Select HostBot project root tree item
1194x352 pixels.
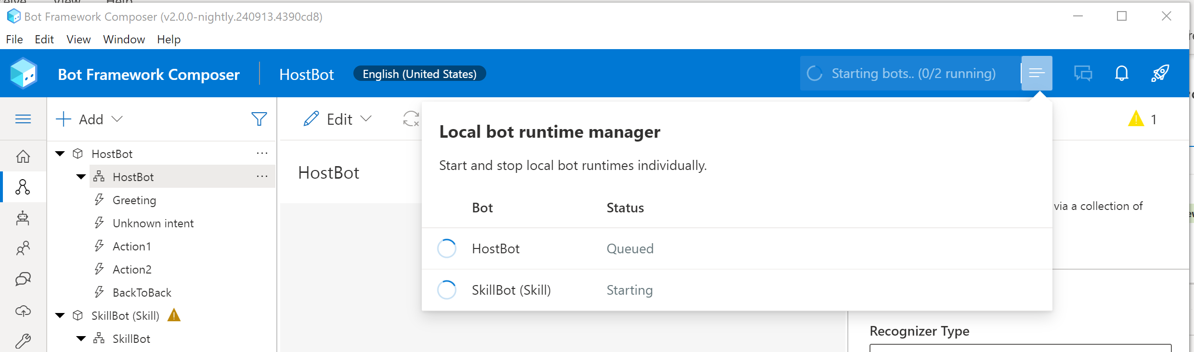112,154
